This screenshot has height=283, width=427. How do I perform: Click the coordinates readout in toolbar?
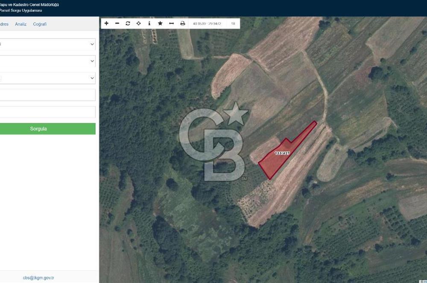click(x=207, y=23)
